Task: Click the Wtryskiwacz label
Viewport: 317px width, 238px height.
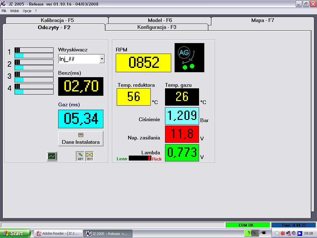Action: point(73,50)
